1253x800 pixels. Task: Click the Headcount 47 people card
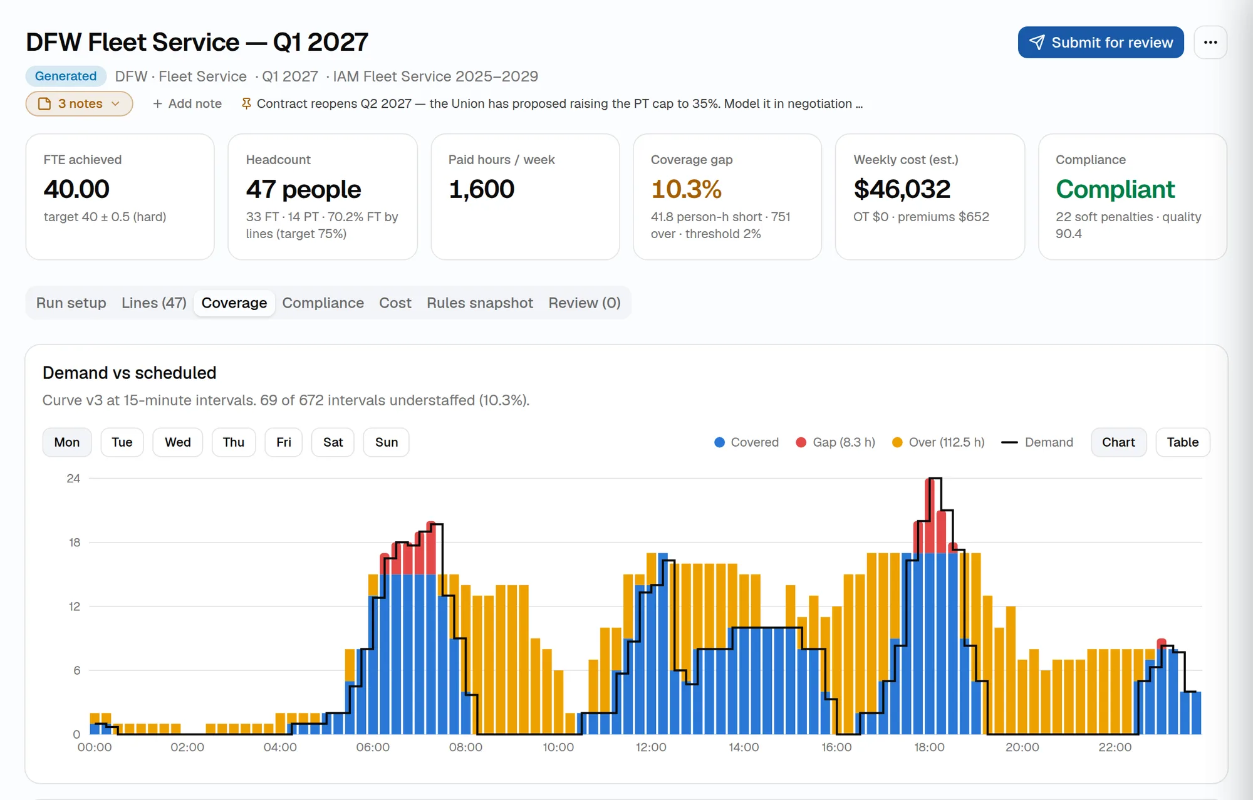tap(323, 197)
